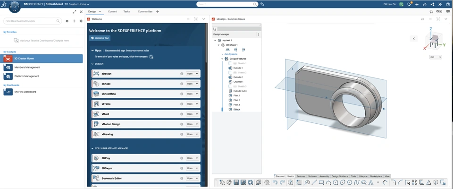
Task: Open the Marketplace toolbar tab
Action: 376,176
